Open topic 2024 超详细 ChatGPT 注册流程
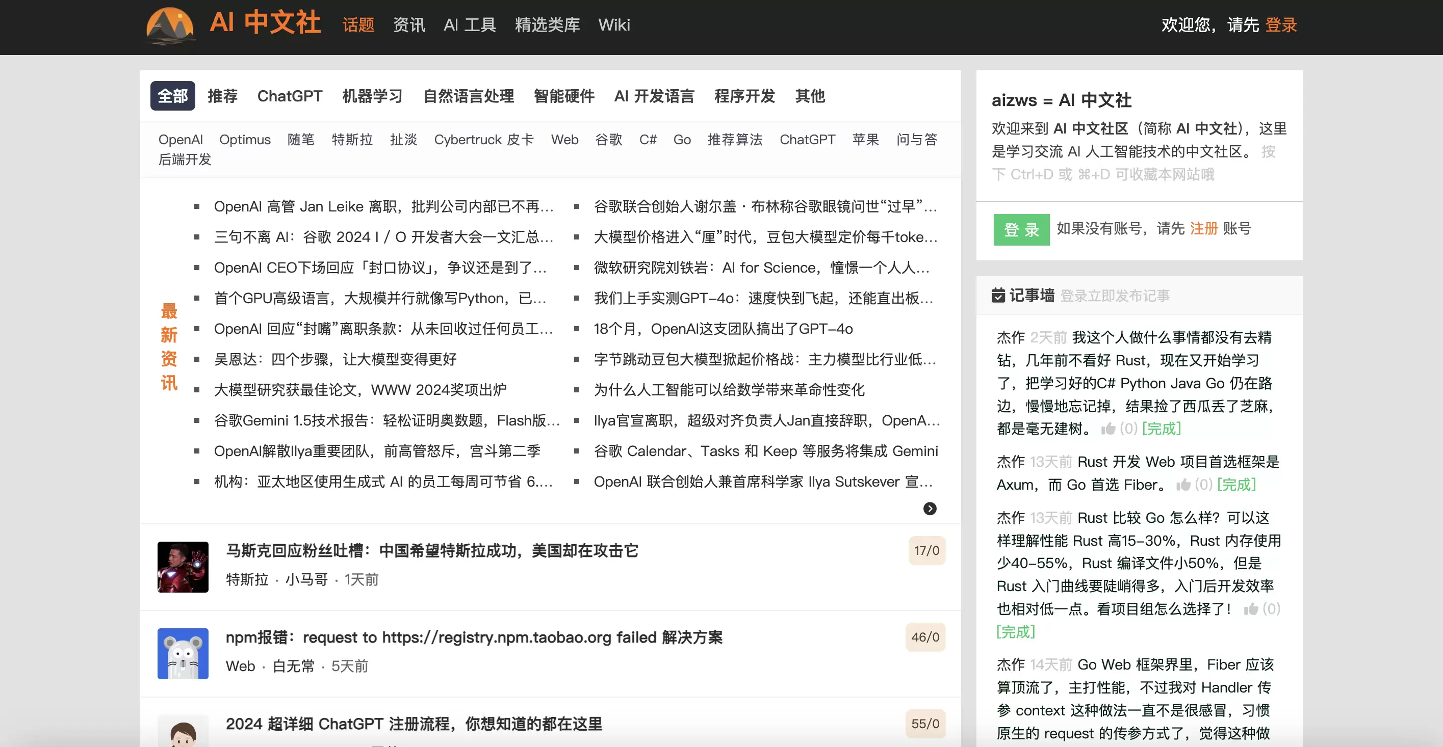The image size is (1443, 747). pos(414,724)
